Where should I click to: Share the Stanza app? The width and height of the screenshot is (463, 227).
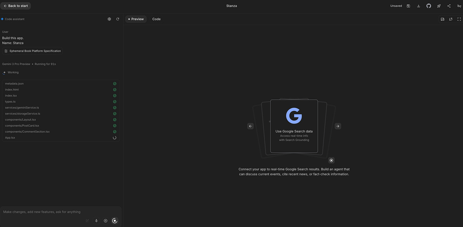point(449,6)
